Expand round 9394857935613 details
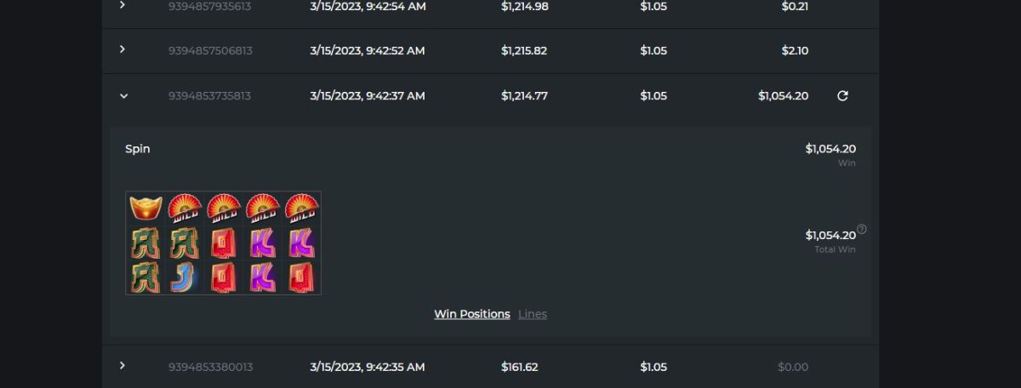1021x388 pixels. [123, 6]
